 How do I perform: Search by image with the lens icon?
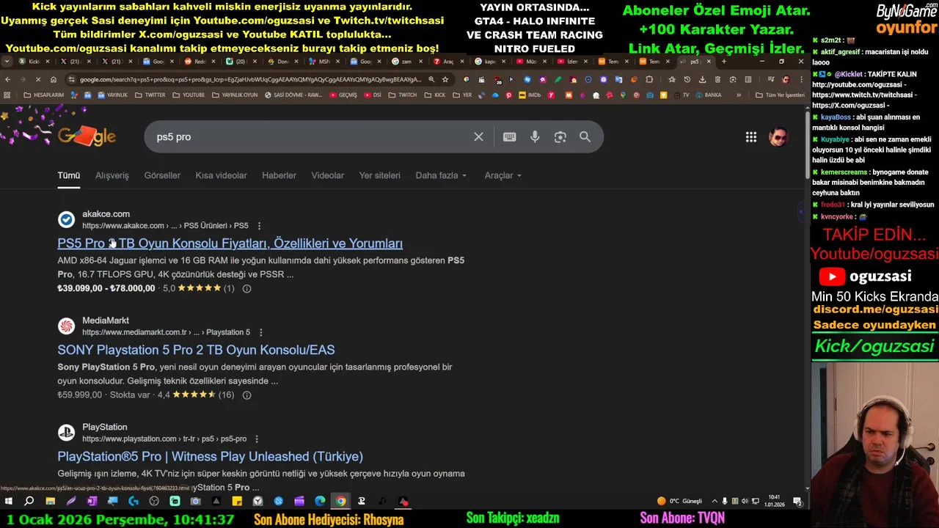coord(560,137)
